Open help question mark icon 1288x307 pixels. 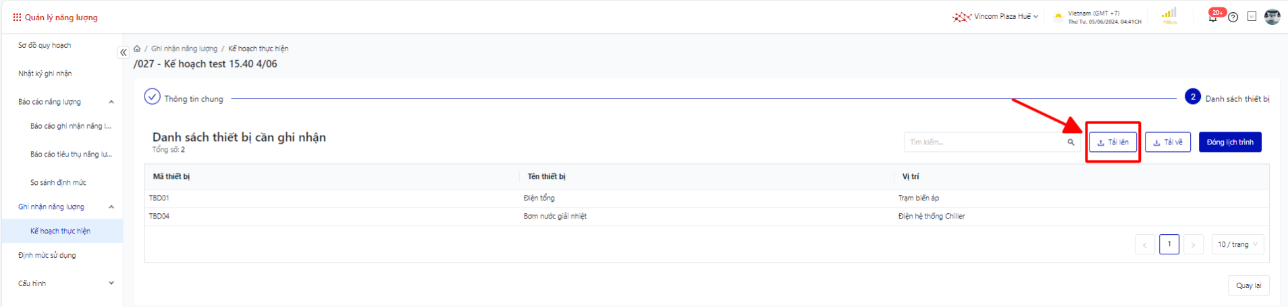point(1233,18)
